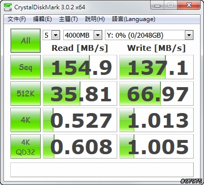Open the 編輯(E) menu
This screenshot has width=204, height=185.
[42, 19]
